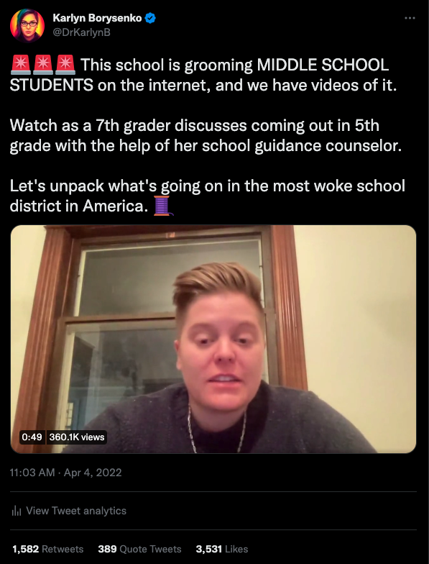The height and width of the screenshot is (564, 429).
Task: Click the bar chart analytics icon
Action: pyautogui.click(x=17, y=511)
